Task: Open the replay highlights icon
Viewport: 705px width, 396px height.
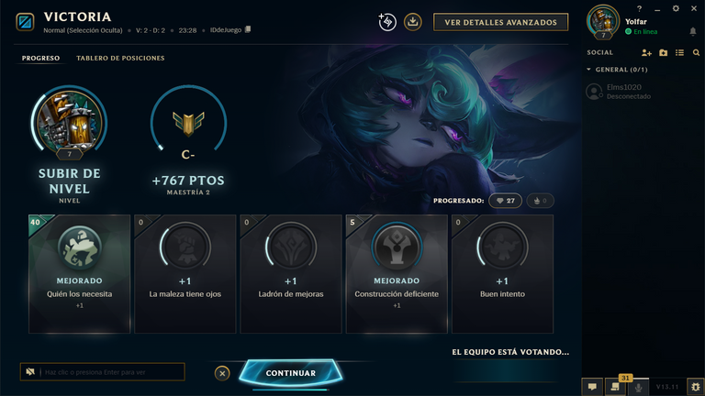Action: pyautogui.click(x=387, y=22)
